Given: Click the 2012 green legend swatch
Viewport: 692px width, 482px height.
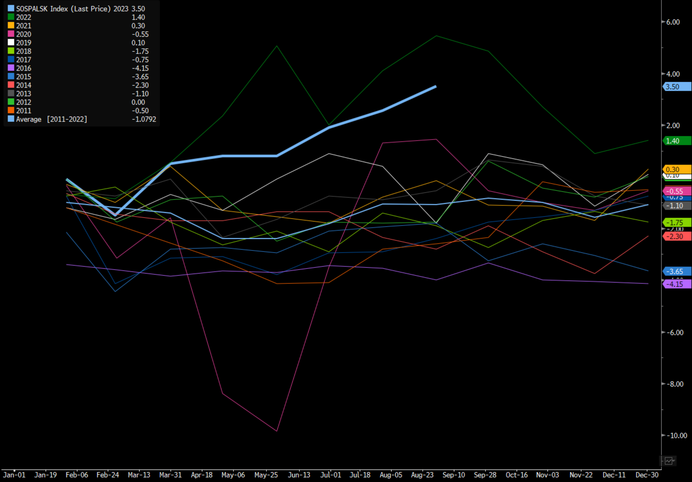Looking at the screenshot, I should point(11,102).
